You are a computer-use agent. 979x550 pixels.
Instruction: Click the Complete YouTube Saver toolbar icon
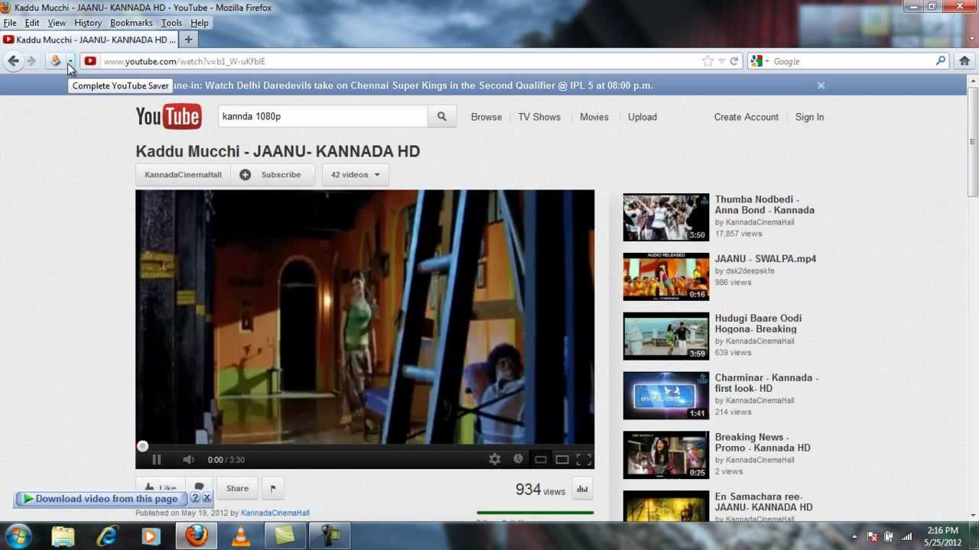coord(55,61)
